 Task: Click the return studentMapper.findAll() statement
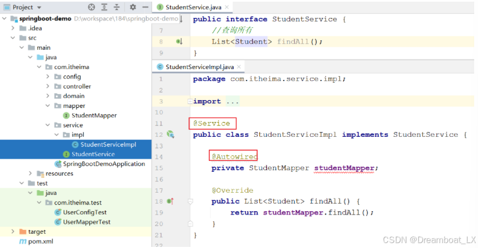[x=302, y=212]
